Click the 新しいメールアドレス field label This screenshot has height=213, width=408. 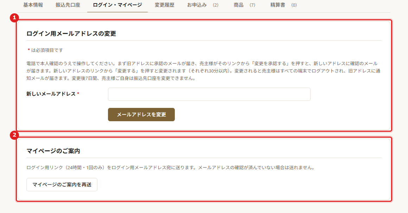(x=52, y=94)
